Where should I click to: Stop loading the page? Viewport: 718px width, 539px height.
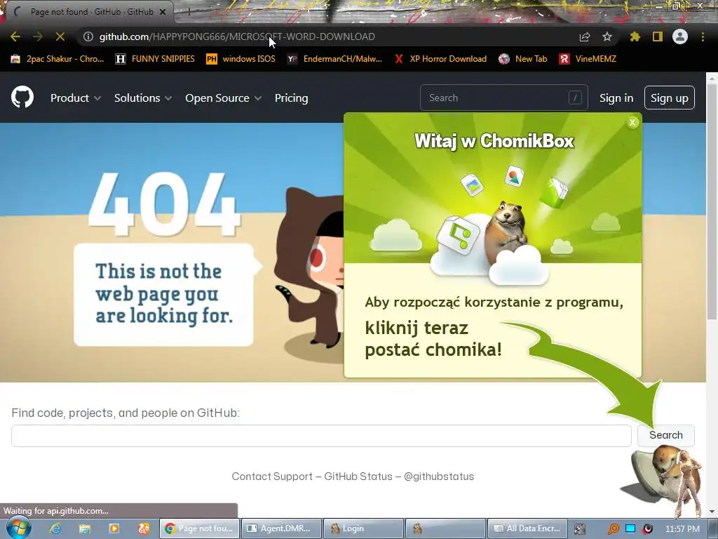click(60, 36)
